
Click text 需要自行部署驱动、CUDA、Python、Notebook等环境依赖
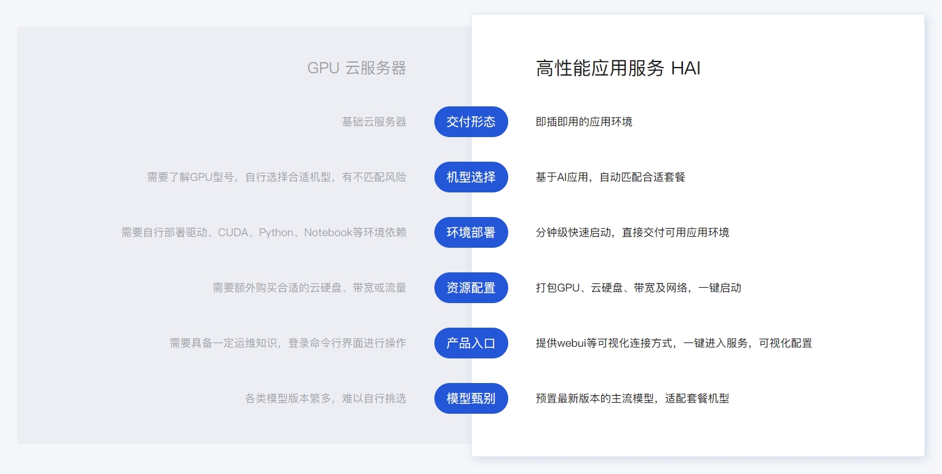click(x=264, y=232)
